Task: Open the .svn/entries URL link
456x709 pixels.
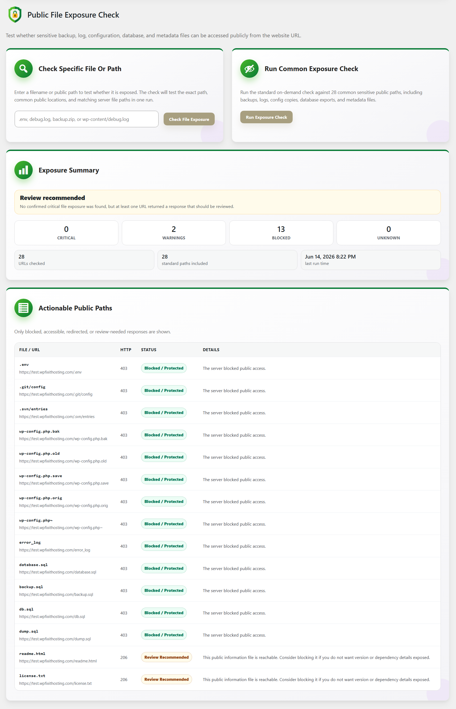Action: point(57,417)
